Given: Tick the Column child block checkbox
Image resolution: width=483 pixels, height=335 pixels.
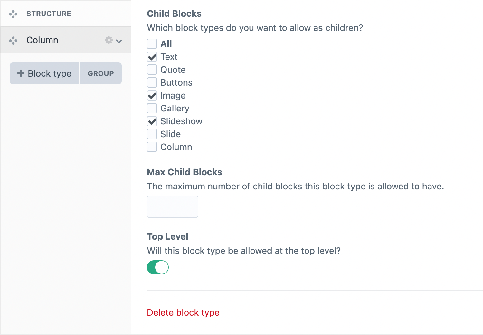Looking at the screenshot, I should click(152, 147).
